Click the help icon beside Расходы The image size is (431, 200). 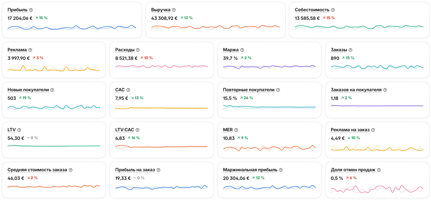pyautogui.click(x=138, y=50)
